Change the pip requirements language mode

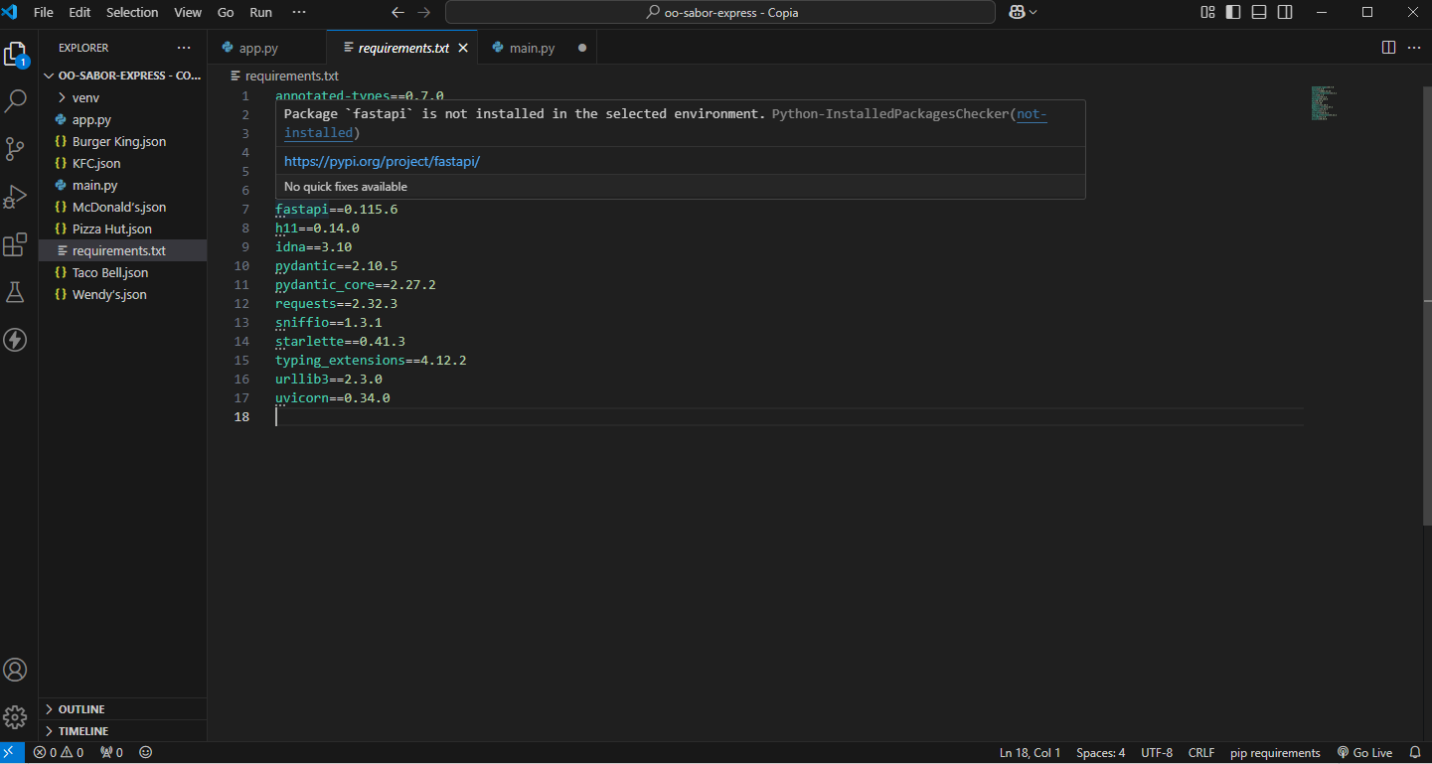(1275, 753)
